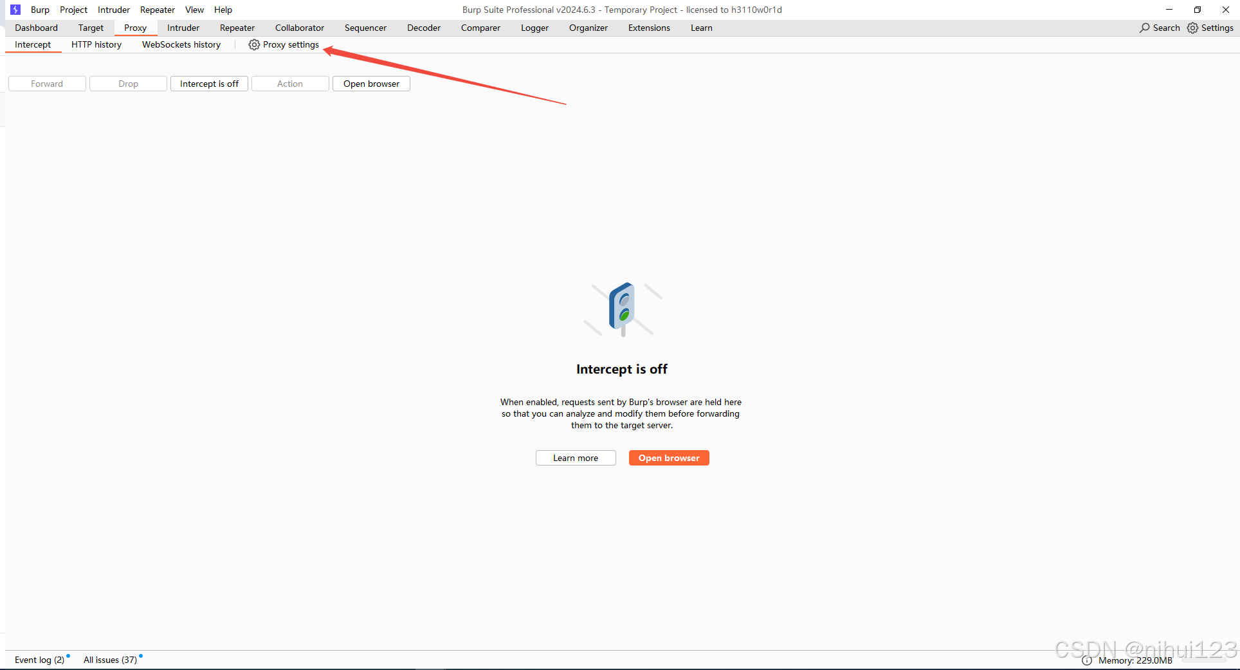Screen dimensions: 1240x670
Task: Close the Burp Suite window
Action: pyautogui.click(x=1225, y=10)
